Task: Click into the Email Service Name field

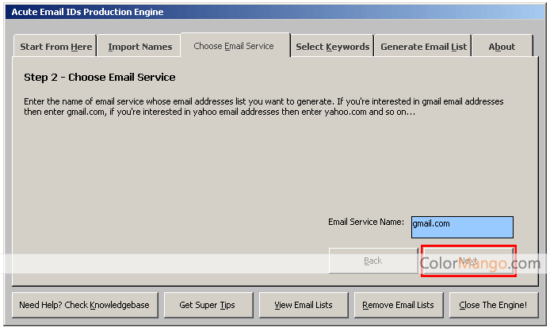Action: click(462, 227)
